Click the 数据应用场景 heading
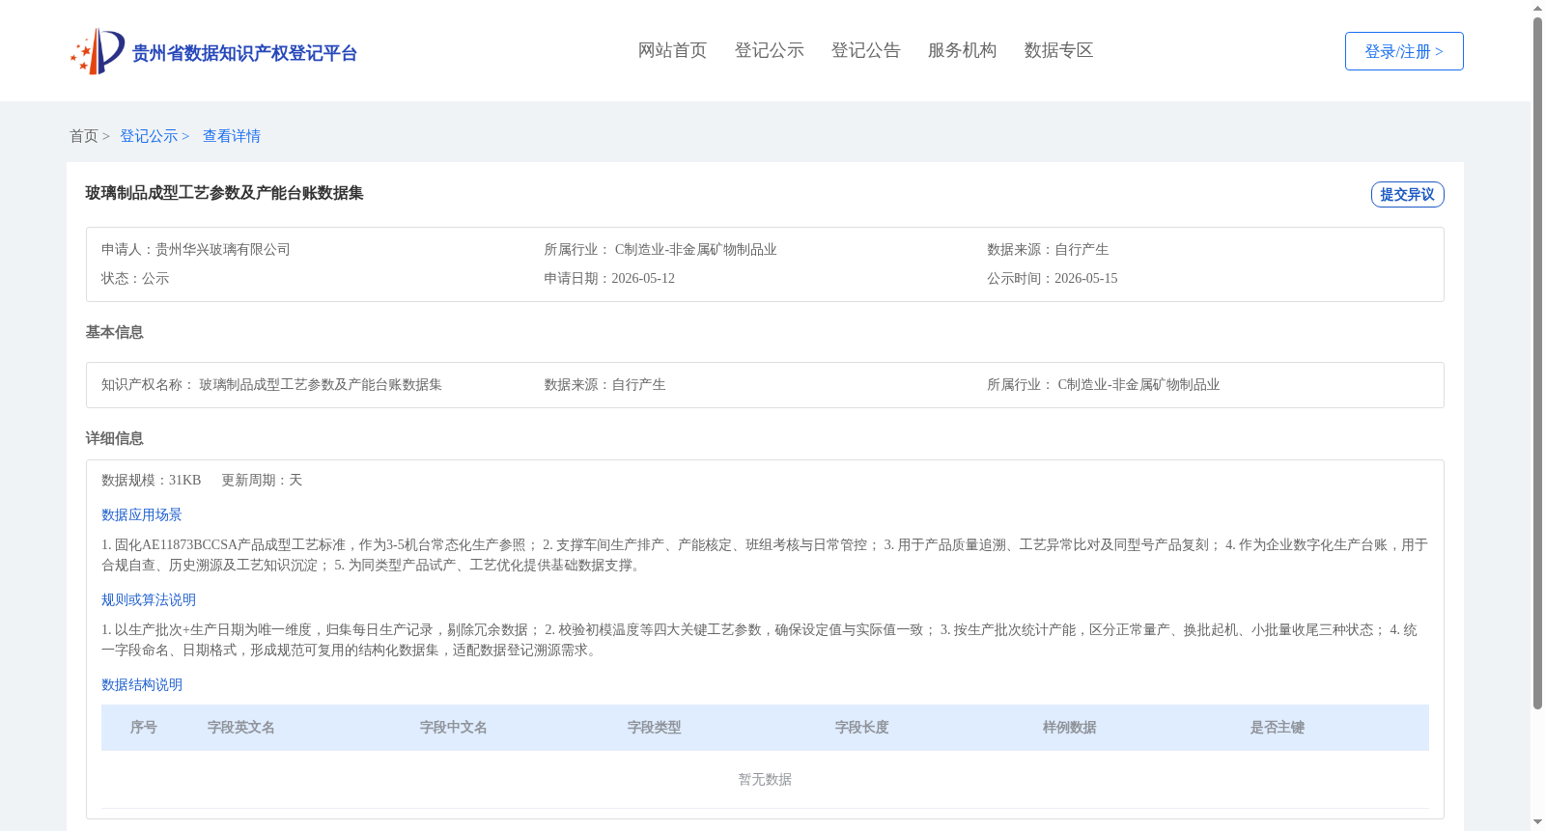Screen dimensions: 1545x831 point(142,515)
